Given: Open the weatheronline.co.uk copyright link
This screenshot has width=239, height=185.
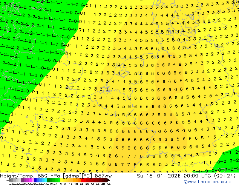Looking at the screenshot, I should (207, 182).
